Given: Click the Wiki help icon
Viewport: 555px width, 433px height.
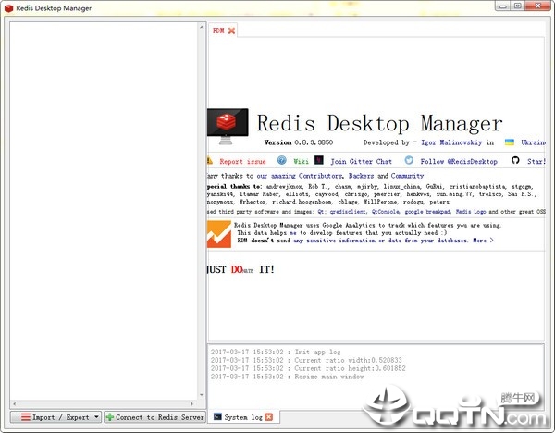Looking at the screenshot, I should (282, 160).
